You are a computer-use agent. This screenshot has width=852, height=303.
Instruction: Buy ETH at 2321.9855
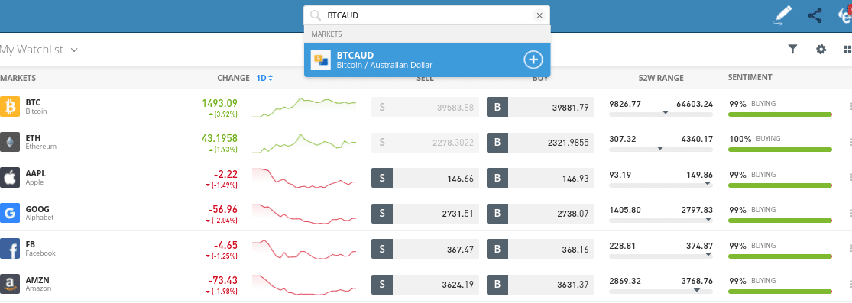(541, 142)
